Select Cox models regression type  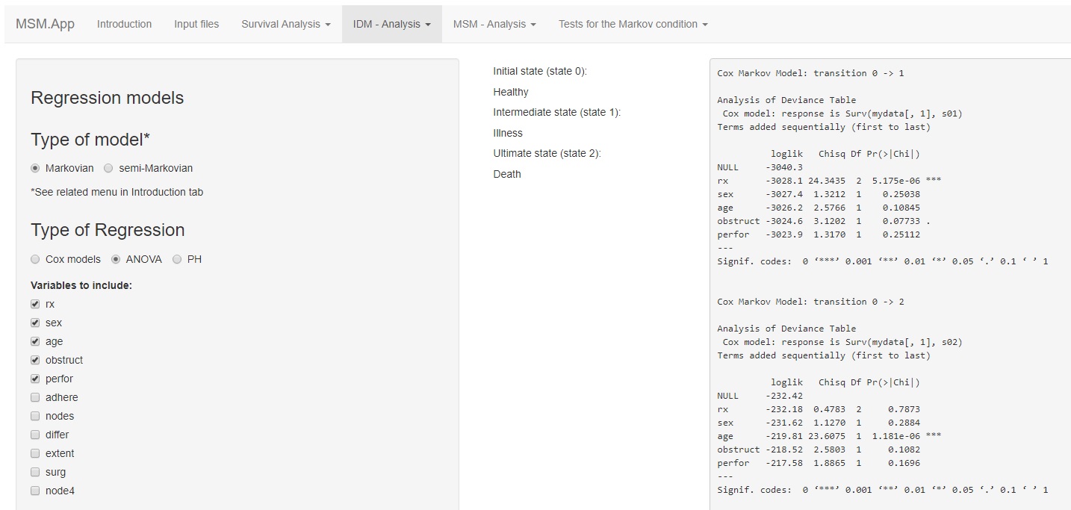pos(35,259)
